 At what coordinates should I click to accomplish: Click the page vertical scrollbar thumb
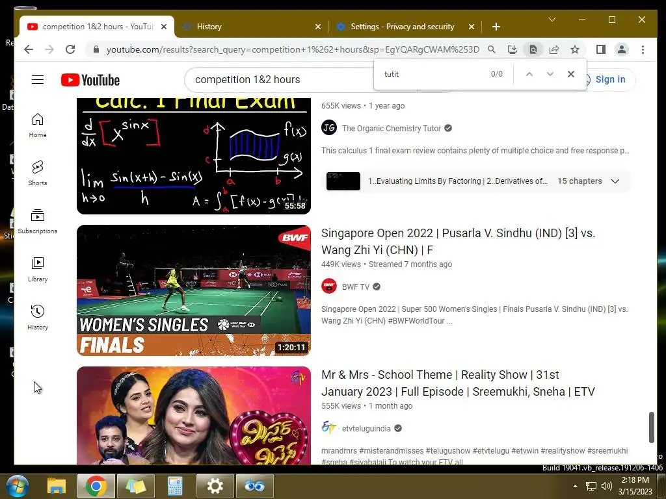click(x=651, y=428)
